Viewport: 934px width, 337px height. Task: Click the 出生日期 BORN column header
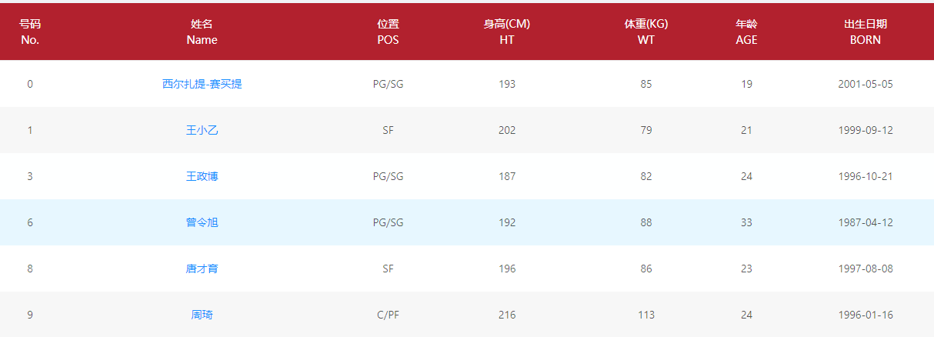865,32
